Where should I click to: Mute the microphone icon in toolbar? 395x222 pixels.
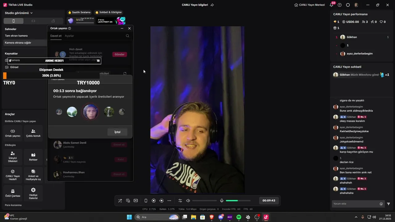click(x=222, y=201)
